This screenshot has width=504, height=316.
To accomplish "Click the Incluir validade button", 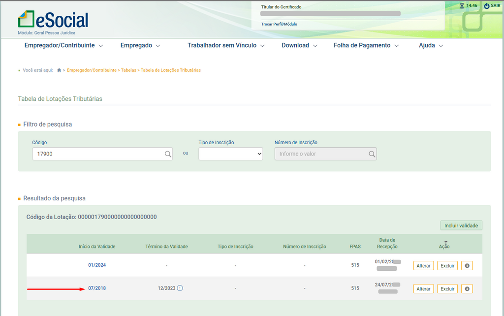I will [461, 225].
